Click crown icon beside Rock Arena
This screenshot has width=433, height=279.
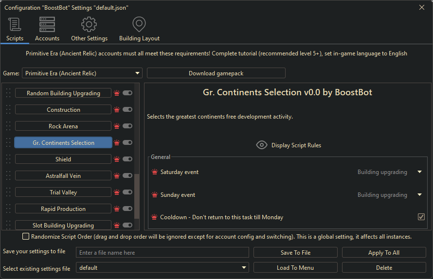117,126
